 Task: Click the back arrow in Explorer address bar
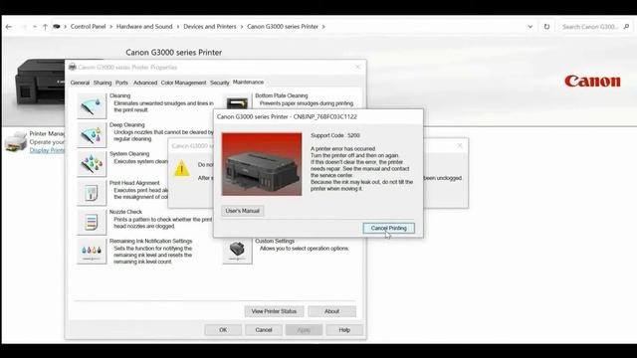[9, 27]
